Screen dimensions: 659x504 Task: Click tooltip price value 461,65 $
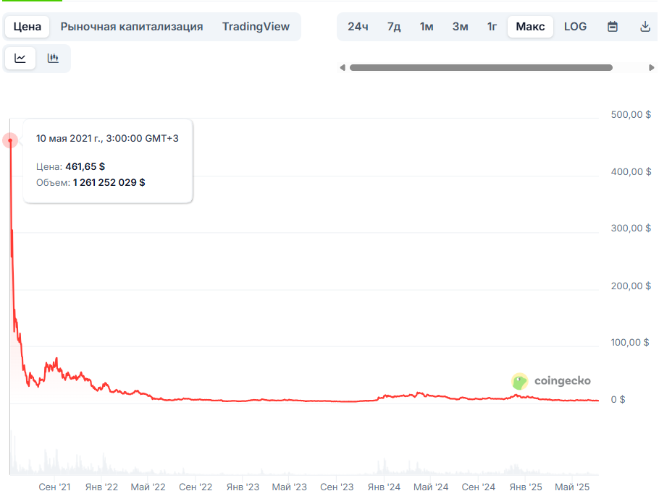pos(85,166)
